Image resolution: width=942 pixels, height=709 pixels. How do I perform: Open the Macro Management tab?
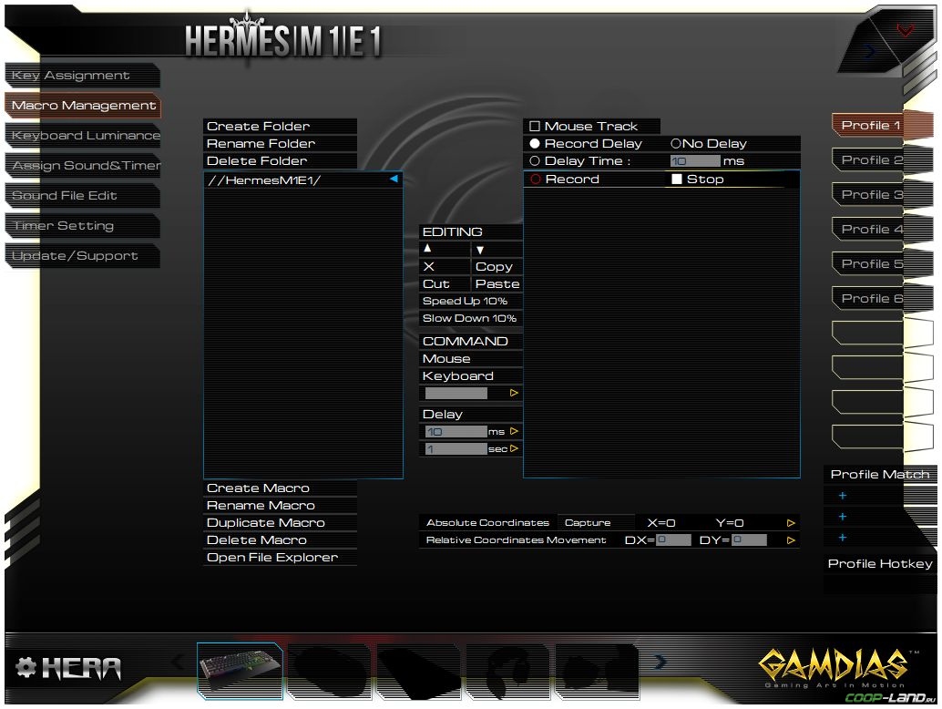82,106
